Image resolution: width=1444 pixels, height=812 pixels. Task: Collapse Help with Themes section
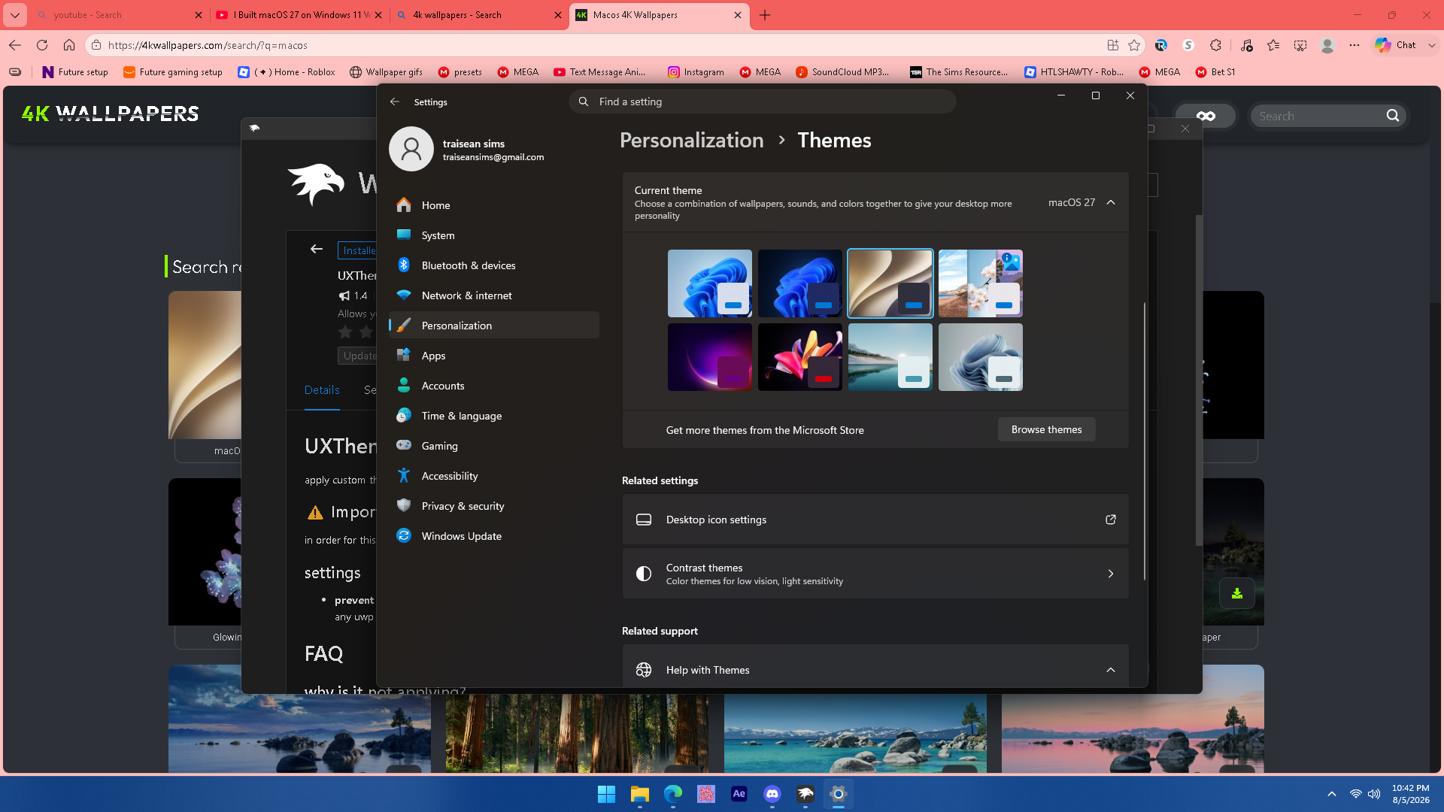[x=1111, y=670]
